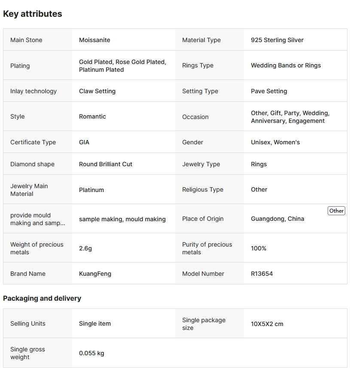Click the 925 Sterling Silver value

[277, 40]
